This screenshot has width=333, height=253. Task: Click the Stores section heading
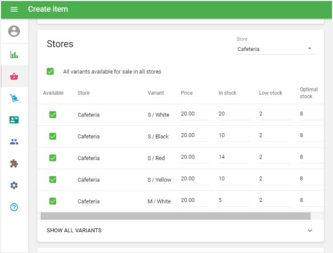click(60, 44)
